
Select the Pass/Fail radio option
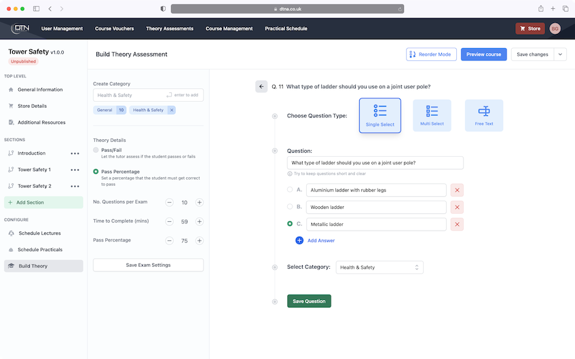click(x=96, y=150)
